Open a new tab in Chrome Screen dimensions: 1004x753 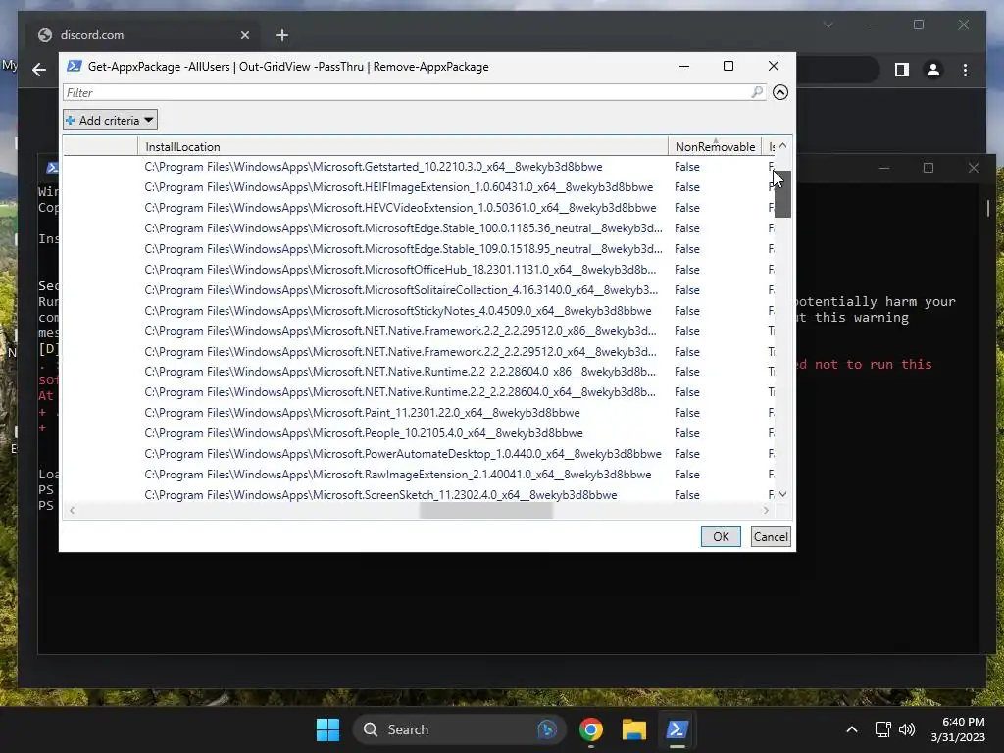pos(281,35)
